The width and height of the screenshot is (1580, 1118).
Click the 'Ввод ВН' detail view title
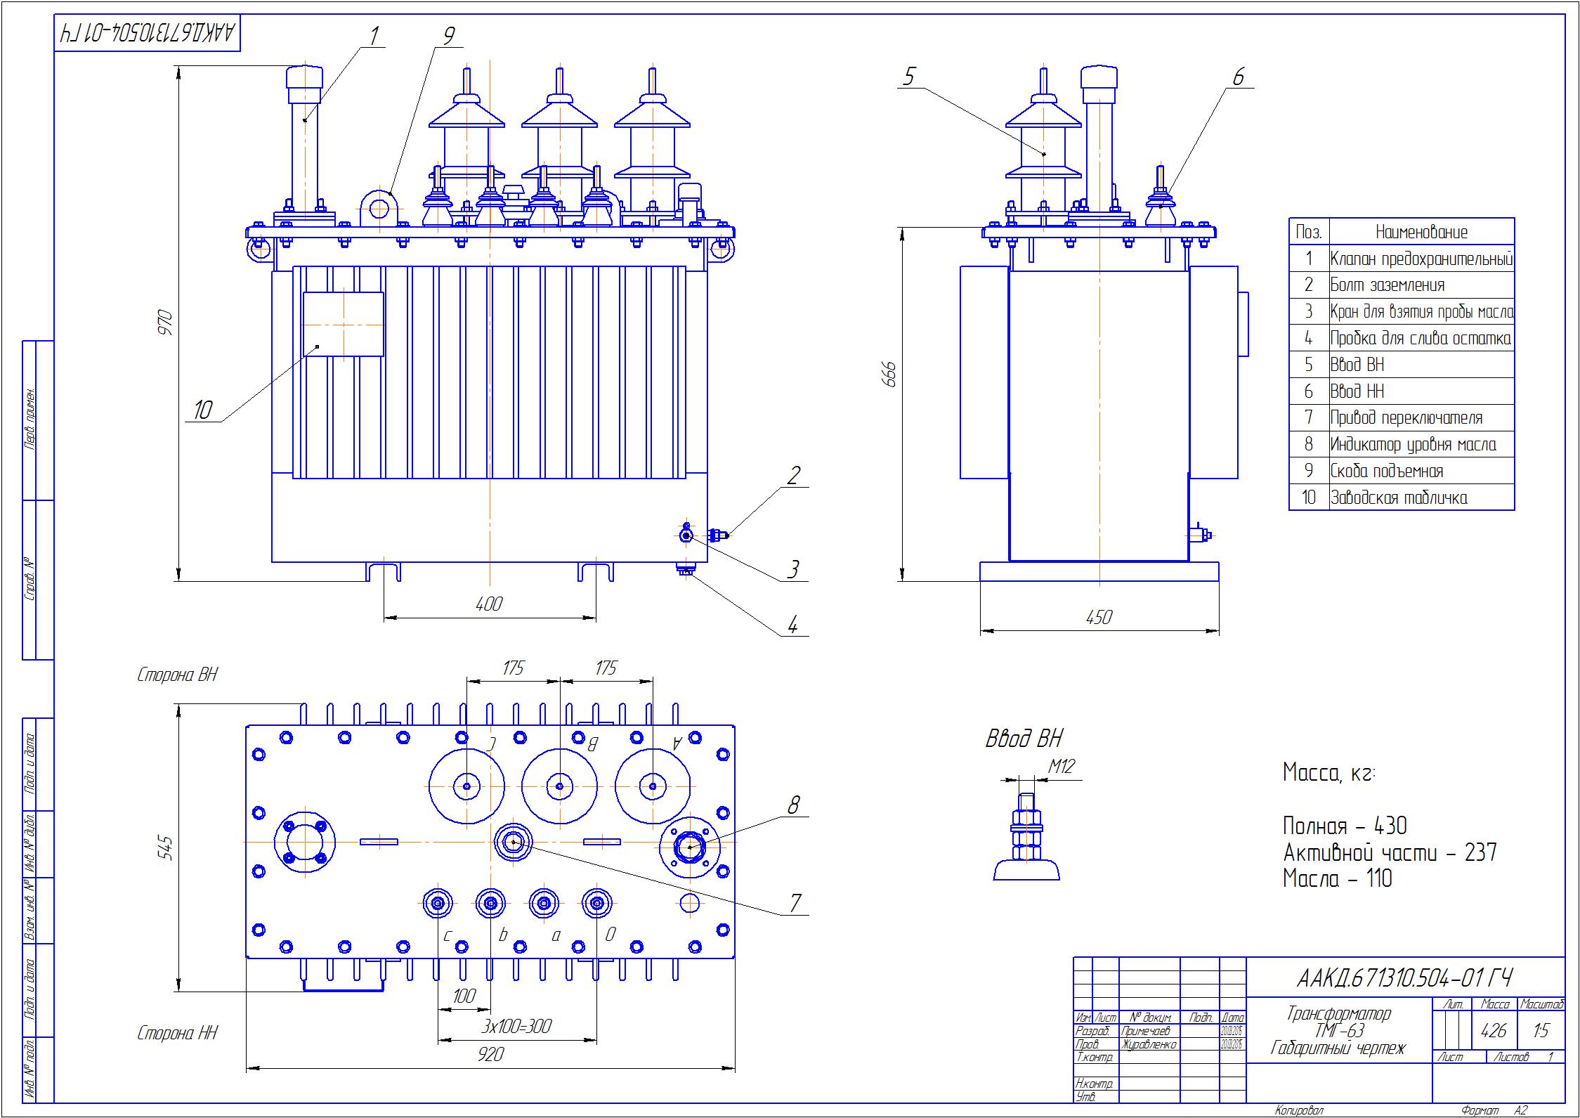click(1024, 739)
